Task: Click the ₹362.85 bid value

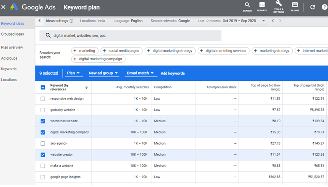Action: tap(275, 177)
